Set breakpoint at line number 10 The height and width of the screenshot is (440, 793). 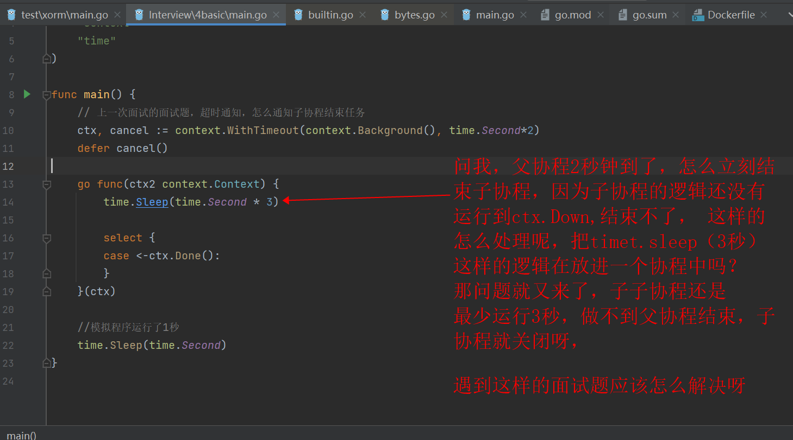[x=8, y=131]
